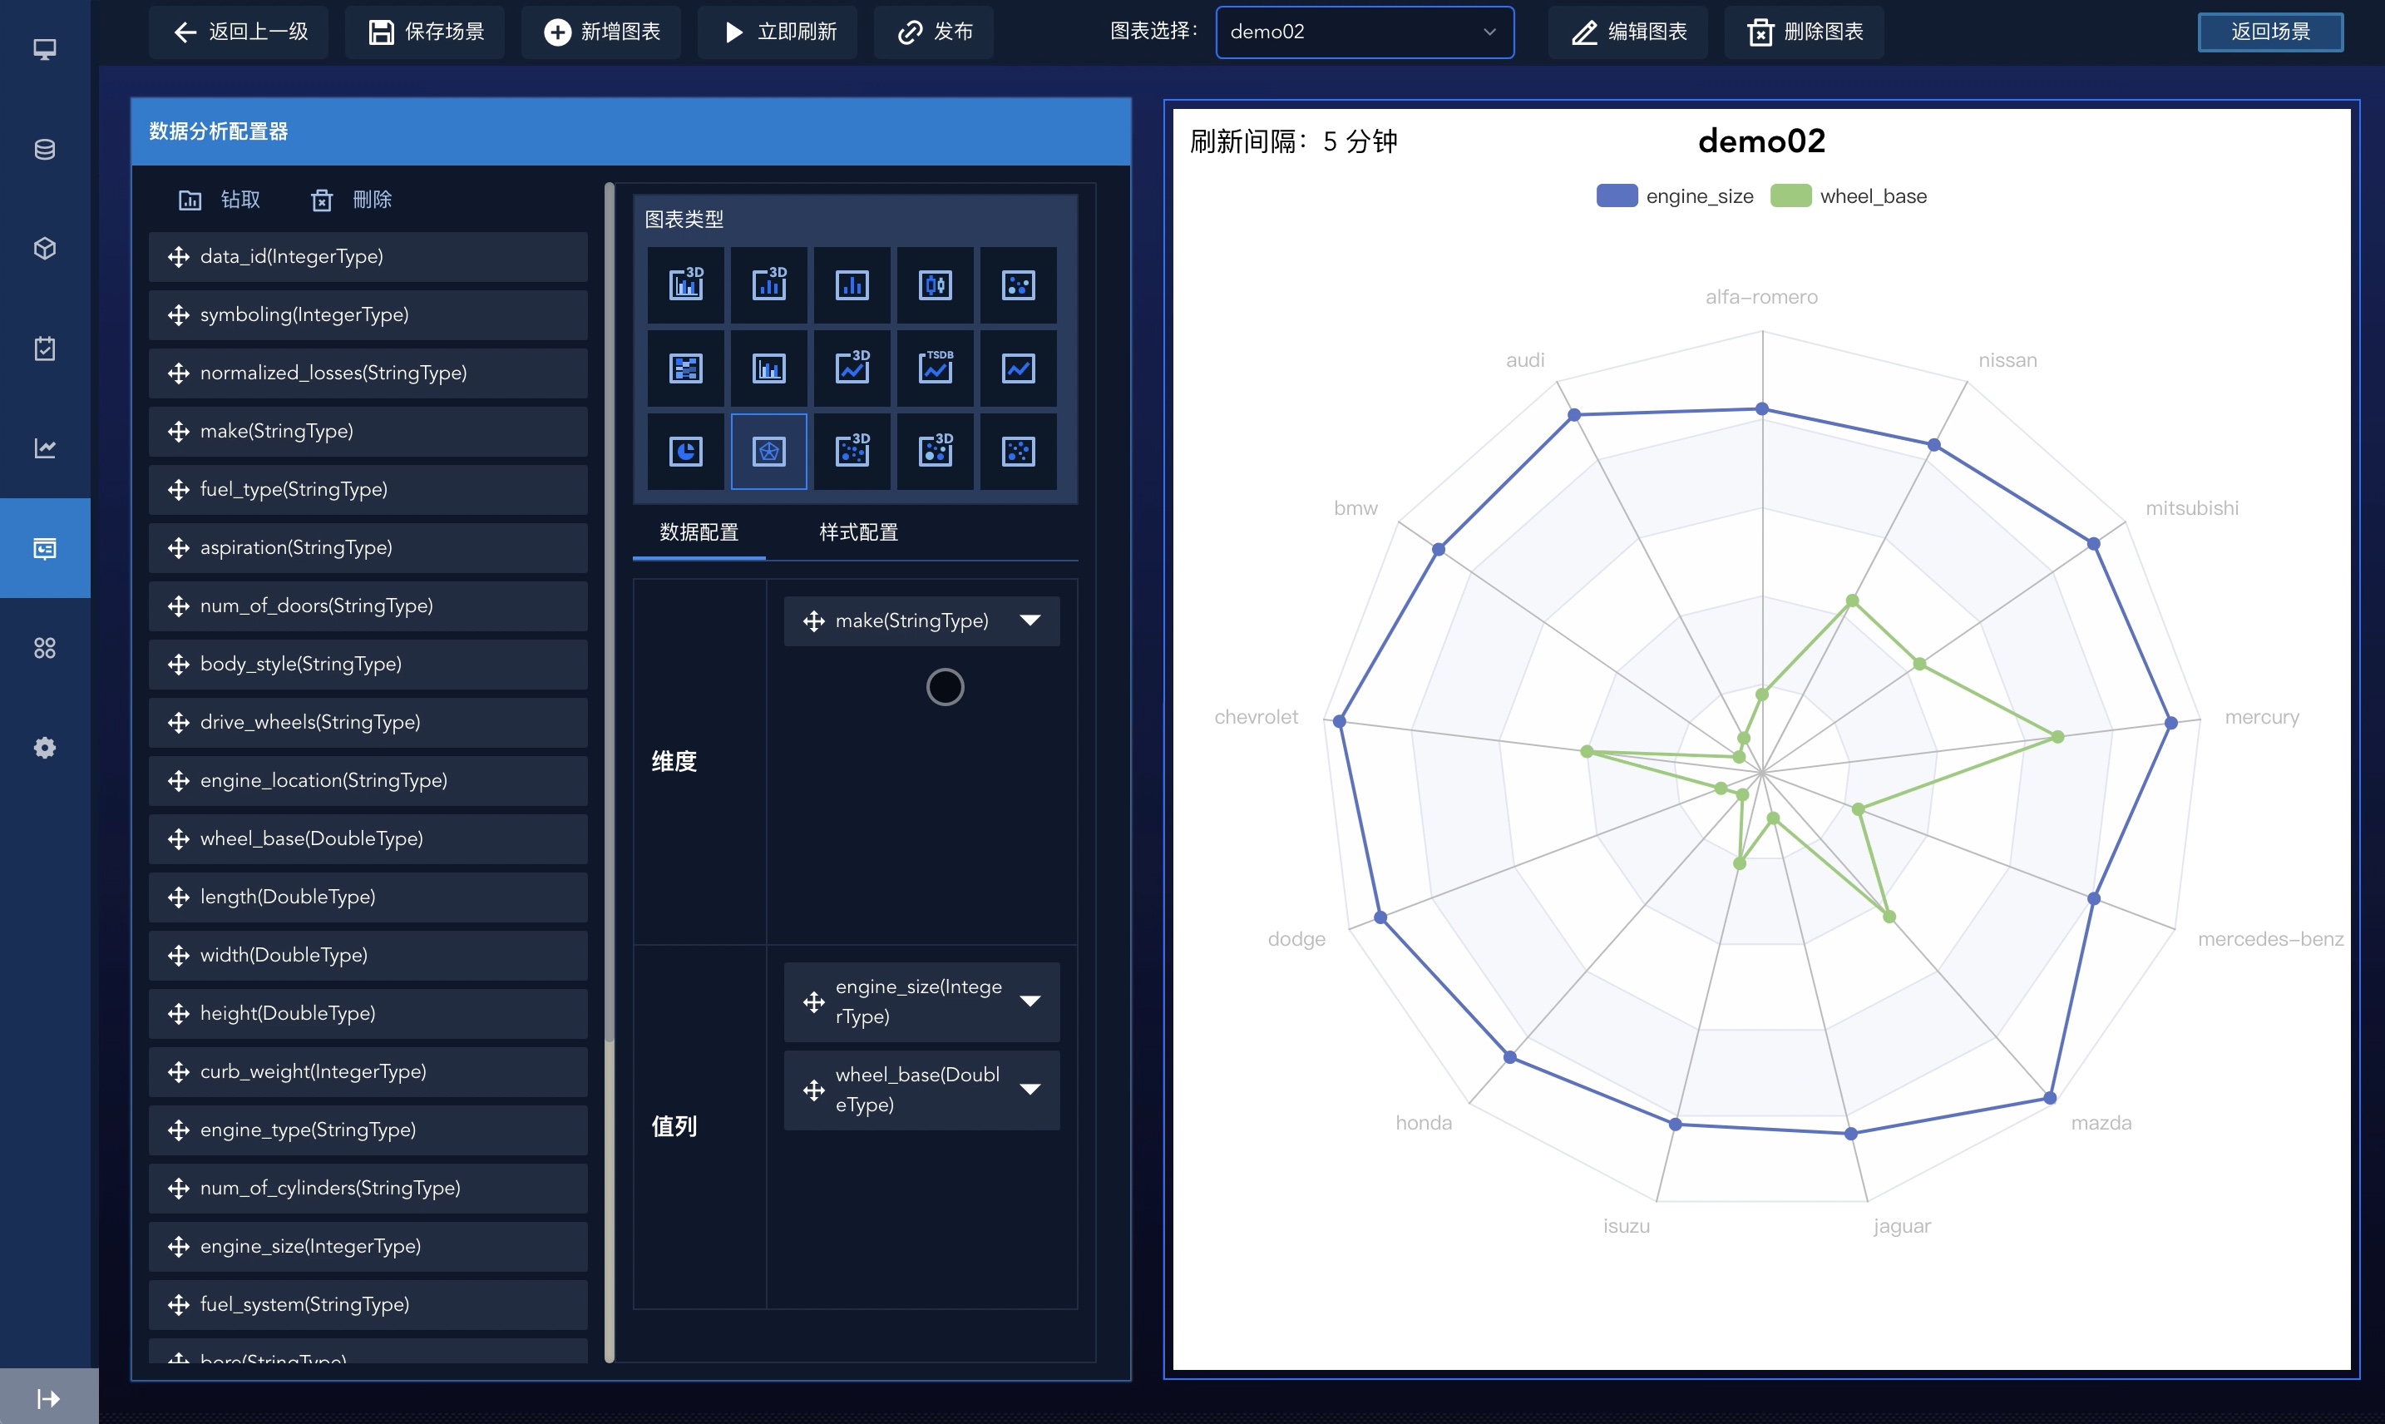Select the aspiration(StringType) field
The height and width of the screenshot is (1424, 2385).
(x=368, y=548)
